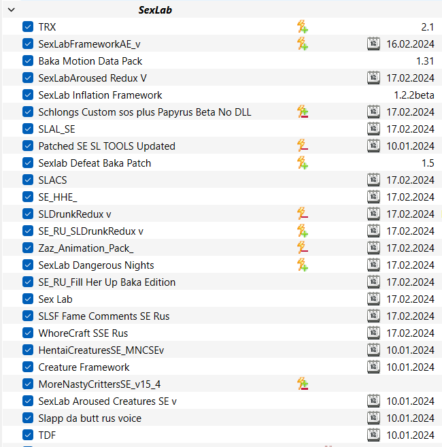Select Slapp da butt rus voice

90,418
